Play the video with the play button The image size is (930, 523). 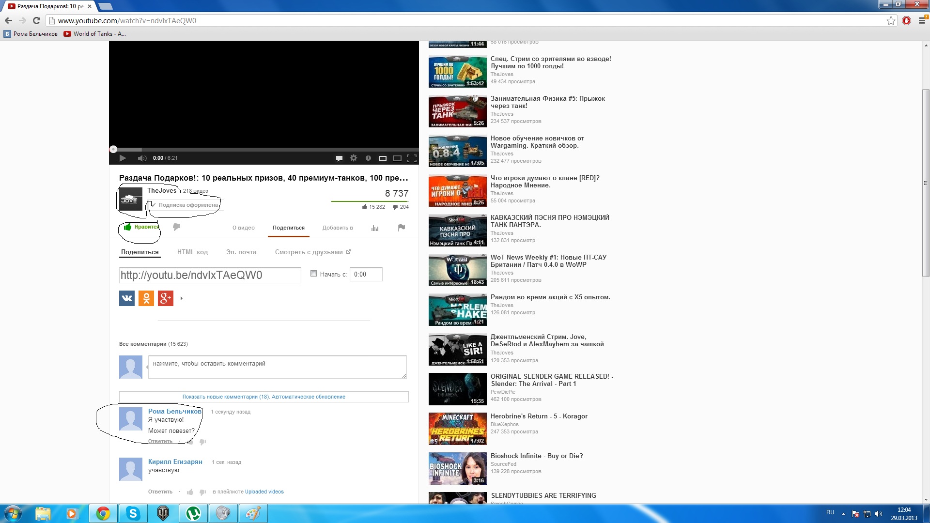click(x=123, y=158)
